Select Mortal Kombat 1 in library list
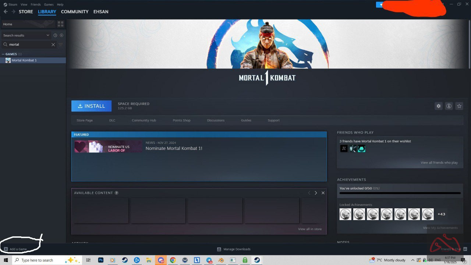Viewport: 471px width, 265px height. (24, 60)
